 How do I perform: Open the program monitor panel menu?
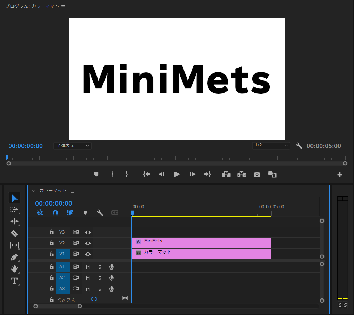pyautogui.click(x=63, y=6)
